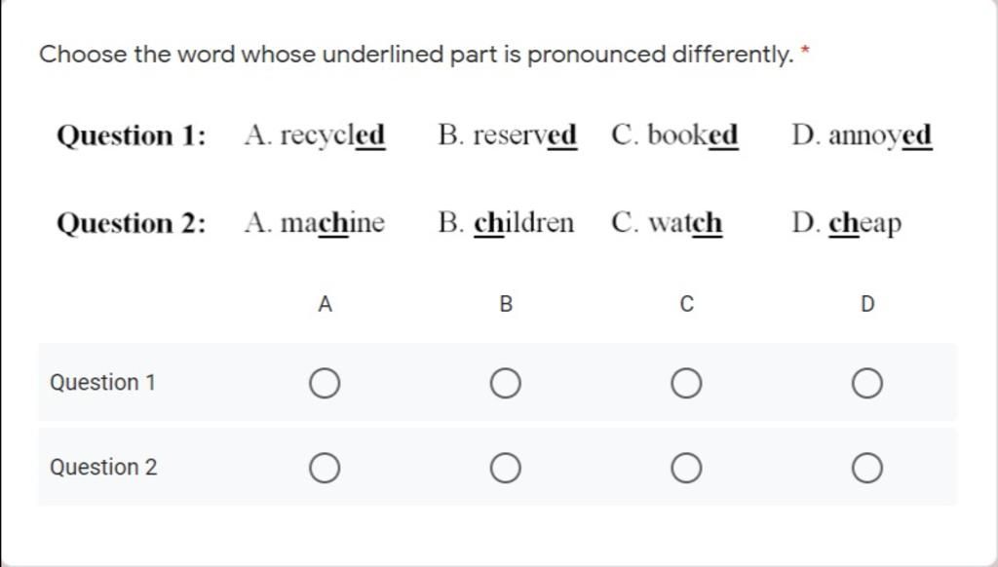998x567 pixels.
Task: Click the word 'cheap' in the image
Action: click(865, 224)
